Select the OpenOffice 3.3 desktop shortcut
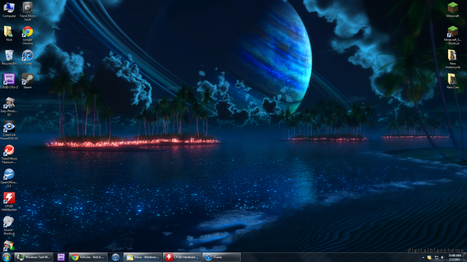The height and width of the screenshot is (262, 467). (9, 178)
